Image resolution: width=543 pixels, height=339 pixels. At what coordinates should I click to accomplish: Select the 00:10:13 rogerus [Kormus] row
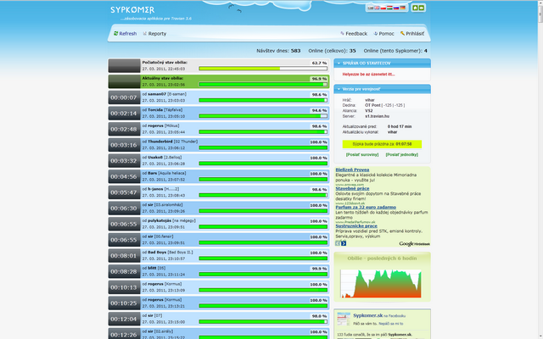(x=219, y=287)
